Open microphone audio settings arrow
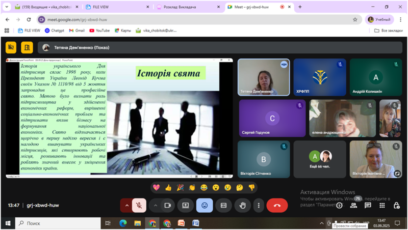This screenshot has width=408, height=230. click(x=126, y=206)
